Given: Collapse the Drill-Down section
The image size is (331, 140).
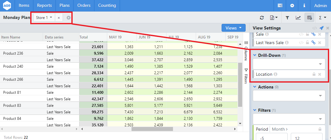Looking at the screenshot, I should [254, 55].
